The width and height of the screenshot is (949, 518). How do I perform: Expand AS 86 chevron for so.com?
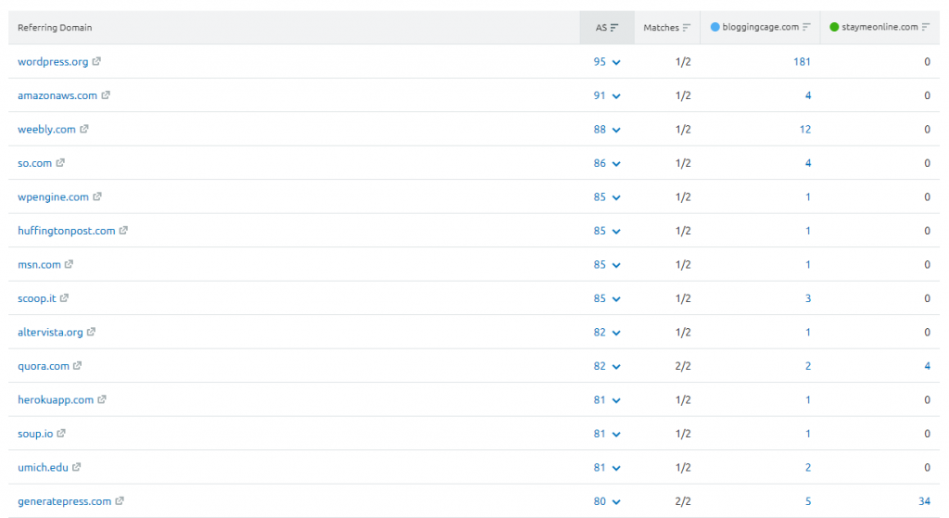616,164
